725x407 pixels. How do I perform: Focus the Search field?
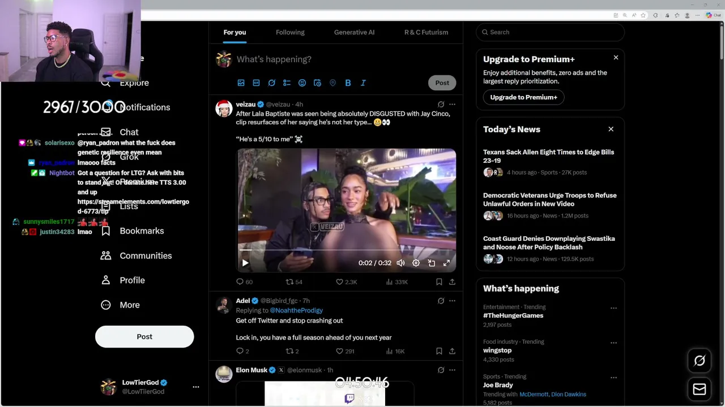(x=550, y=32)
